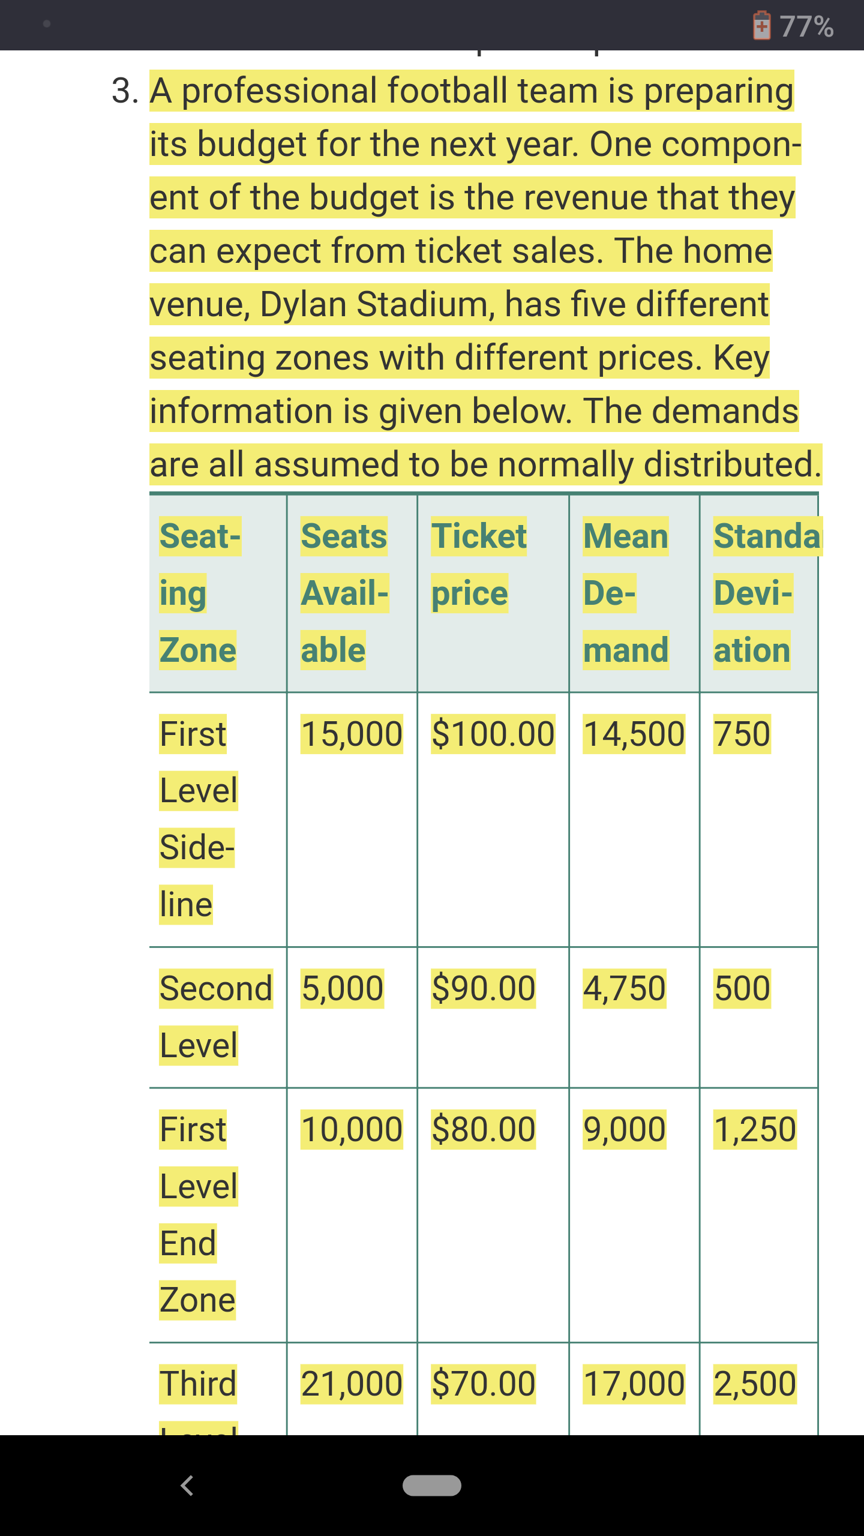Tap the 1,250 standard deviation cell

click(755, 1129)
